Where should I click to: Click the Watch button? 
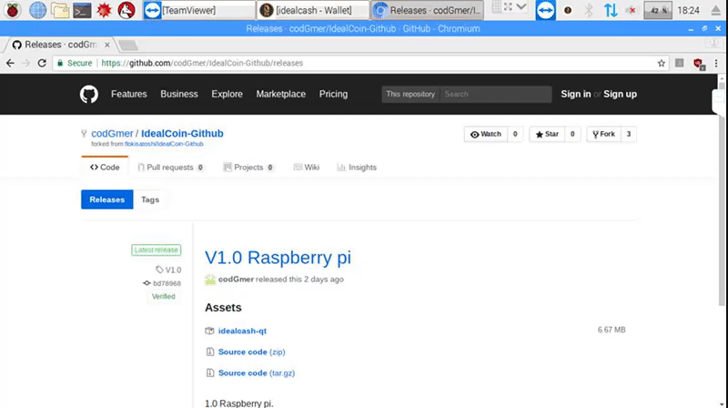point(486,134)
